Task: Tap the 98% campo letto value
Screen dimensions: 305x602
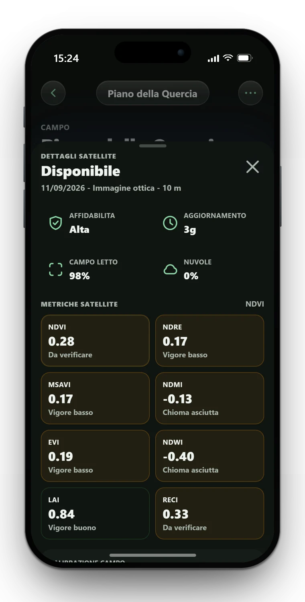Action: (79, 276)
